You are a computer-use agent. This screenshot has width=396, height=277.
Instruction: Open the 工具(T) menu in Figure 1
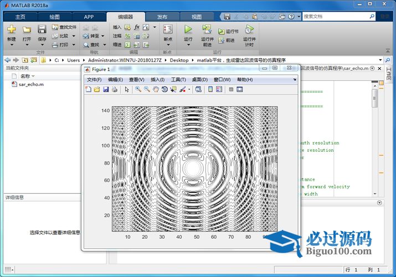coord(179,80)
